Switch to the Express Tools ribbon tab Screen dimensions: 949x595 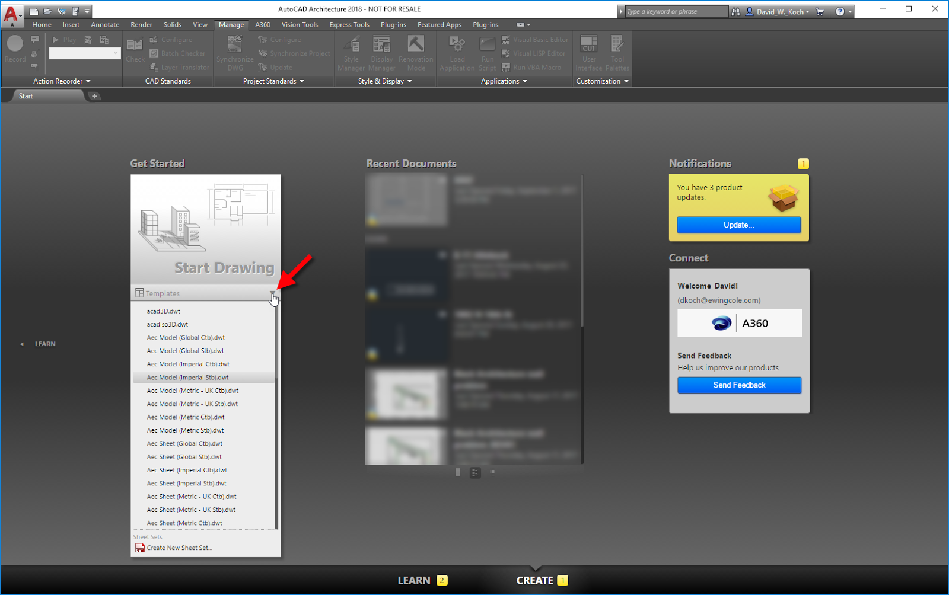tap(349, 24)
